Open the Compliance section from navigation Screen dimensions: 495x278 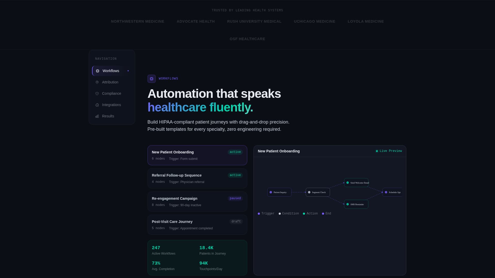click(112, 93)
